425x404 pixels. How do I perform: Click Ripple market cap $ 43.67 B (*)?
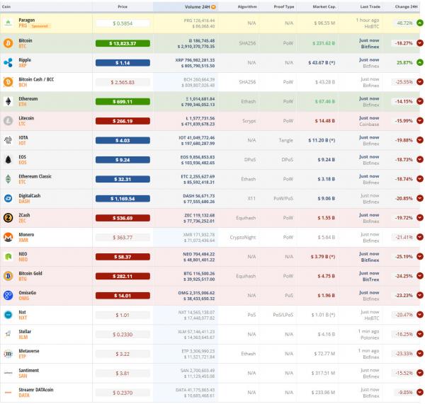click(322, 62)
